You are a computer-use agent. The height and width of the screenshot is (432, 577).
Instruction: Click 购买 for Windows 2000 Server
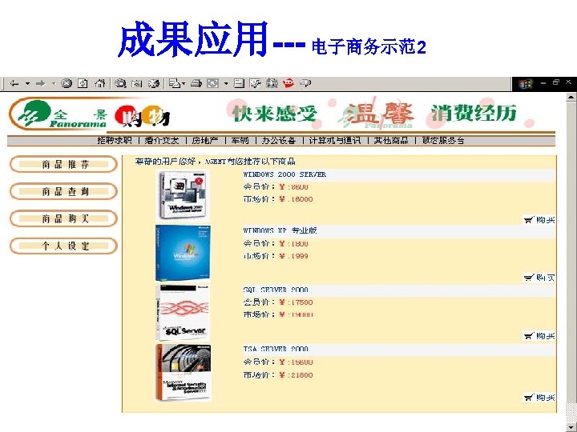(x=539, y=220)
